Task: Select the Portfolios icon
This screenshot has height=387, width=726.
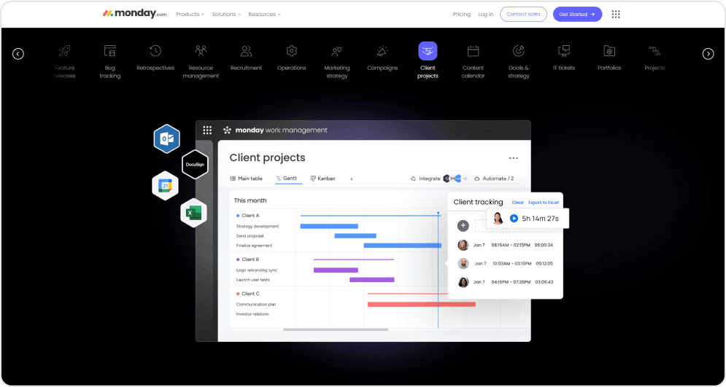Action: 609,51
